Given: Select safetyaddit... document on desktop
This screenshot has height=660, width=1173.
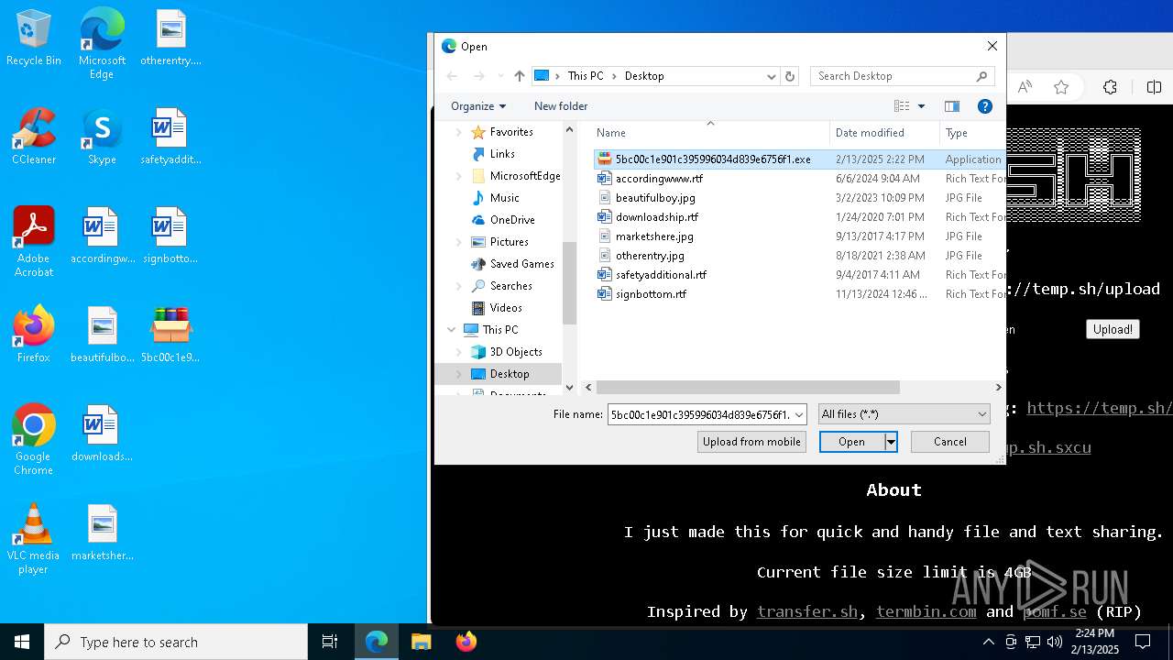Looking at the screenshot, I should click(x=170, y=137).
